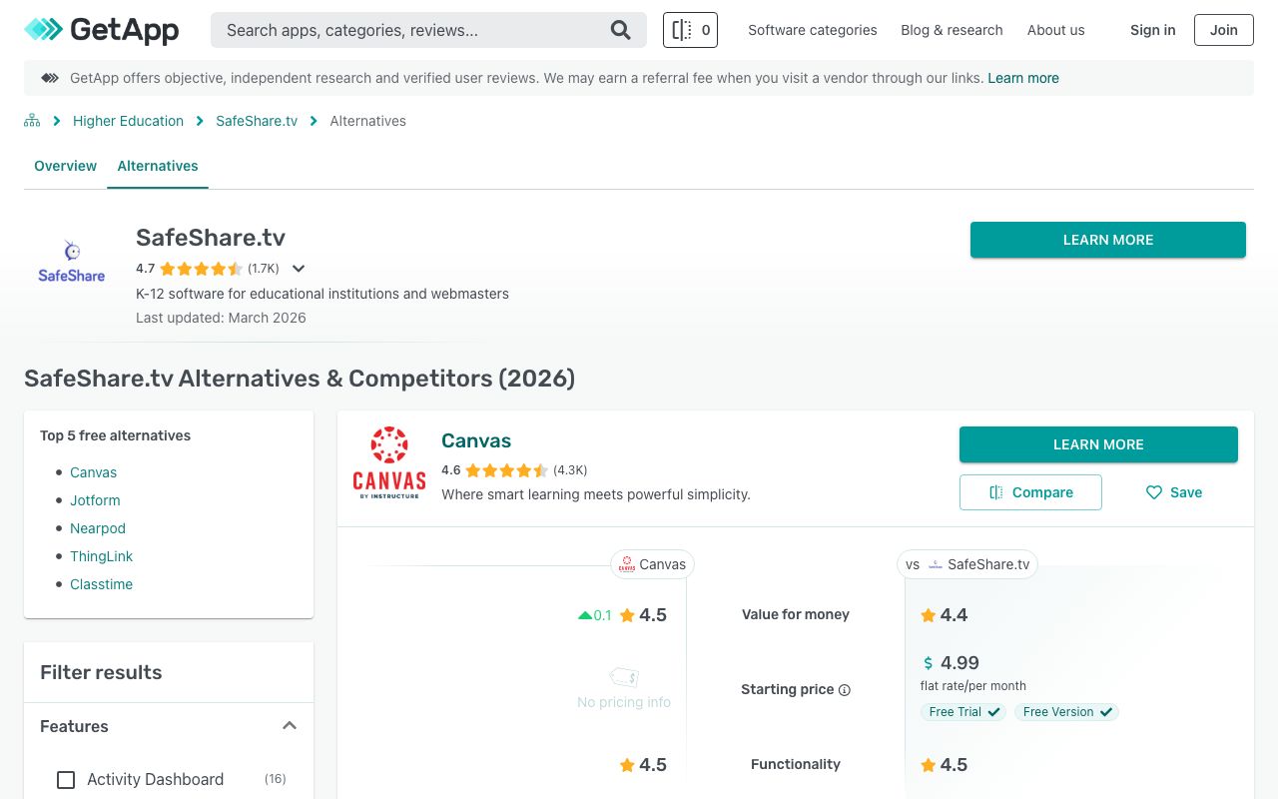Click the Filter results heading

pos(101,672)
